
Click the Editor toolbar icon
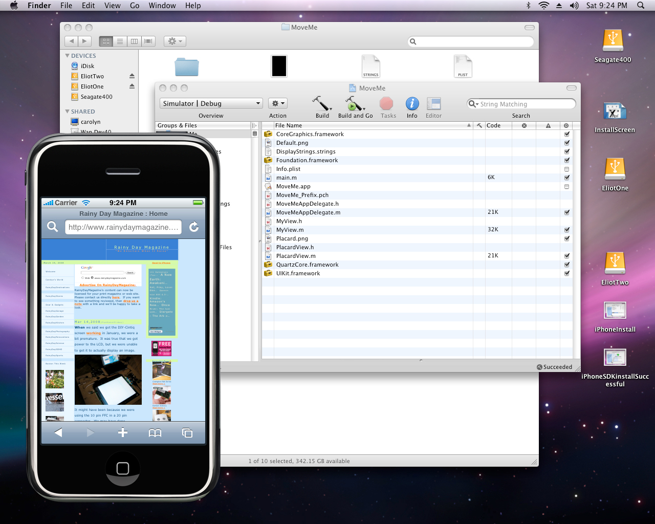coord(433,104)
